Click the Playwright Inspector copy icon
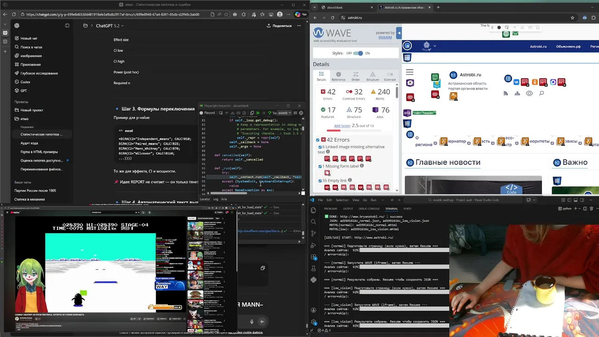This screenshot has height=337, width=599. [252, 113]
